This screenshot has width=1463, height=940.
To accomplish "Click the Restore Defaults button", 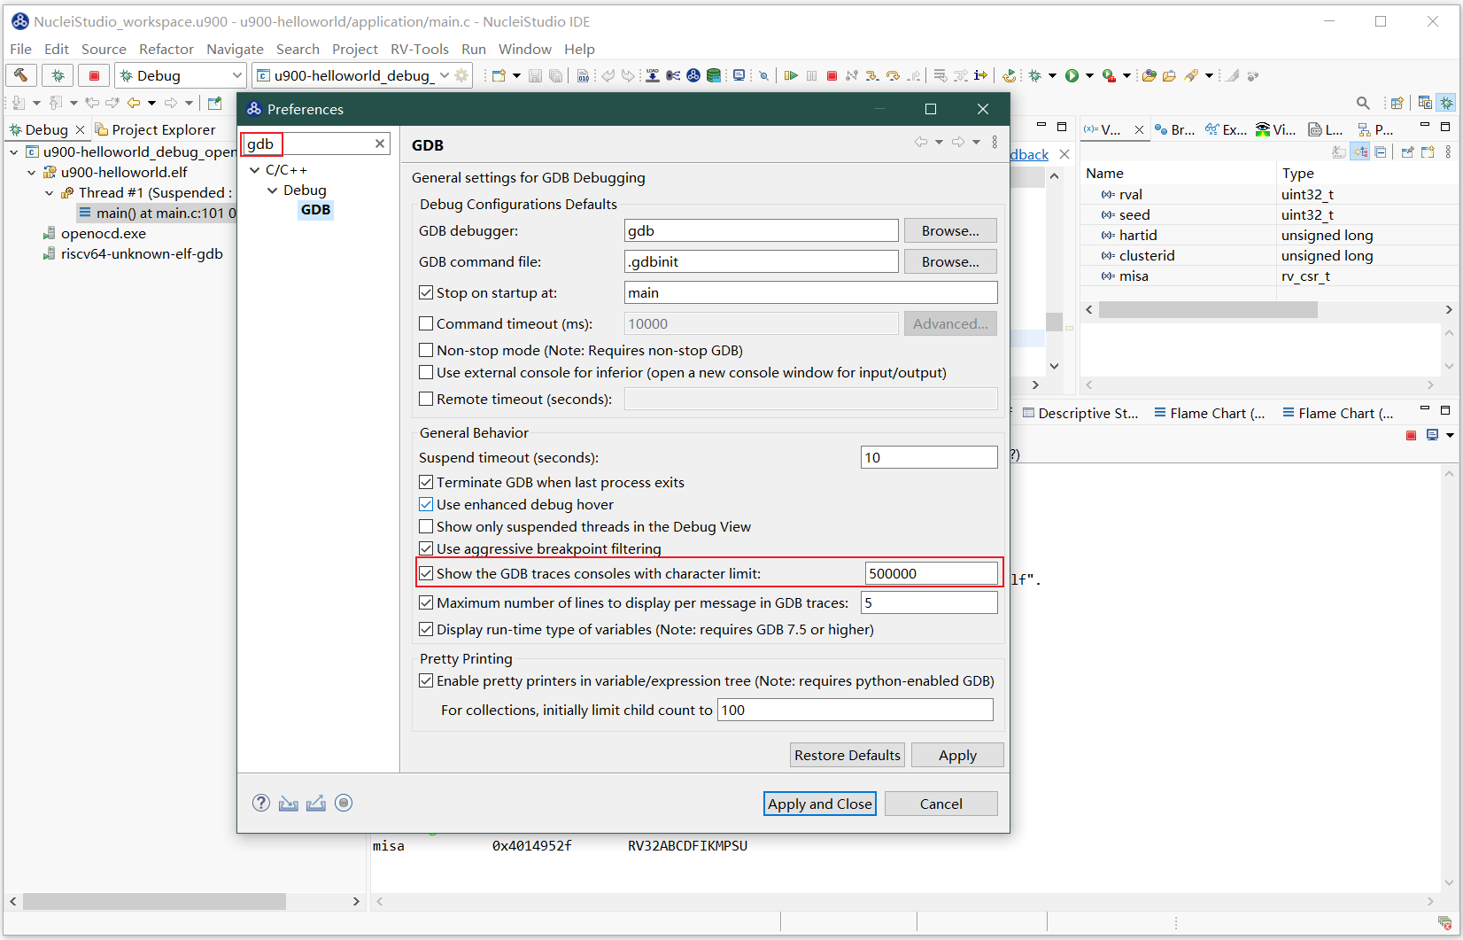I will pyautogui.click(x=847, y=755).
